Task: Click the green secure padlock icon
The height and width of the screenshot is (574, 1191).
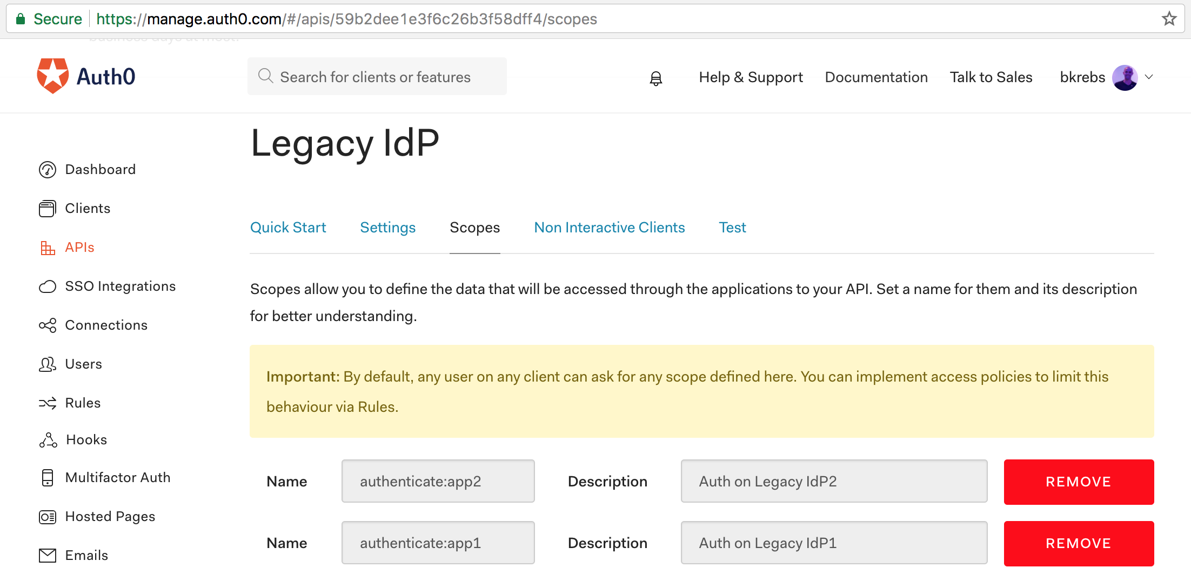Action: click(x=21, y=19)
